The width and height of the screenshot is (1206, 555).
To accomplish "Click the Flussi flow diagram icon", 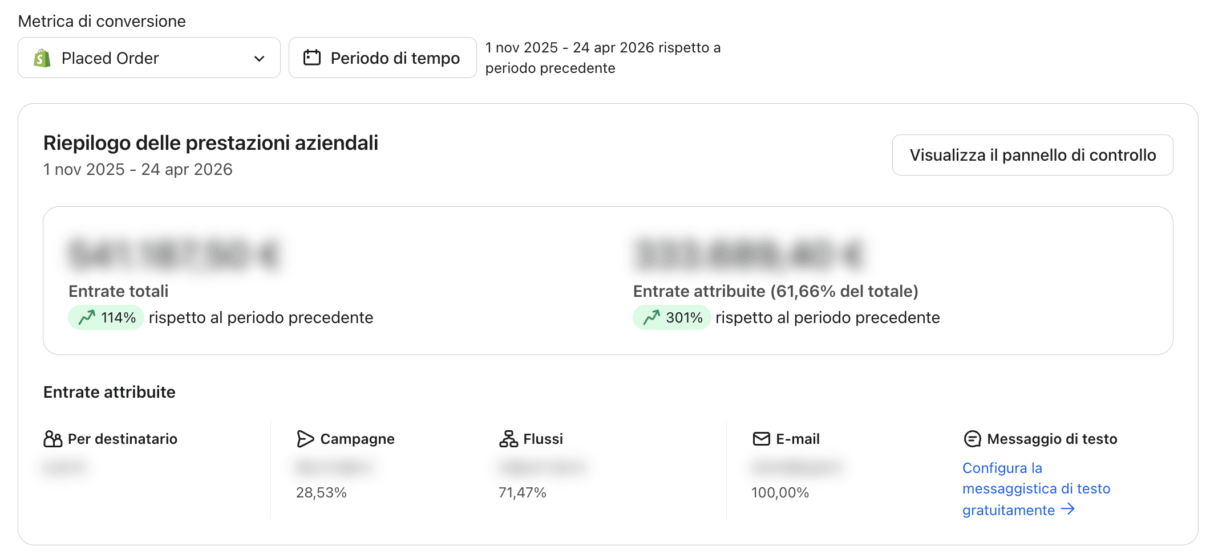I will pos(508,439).
